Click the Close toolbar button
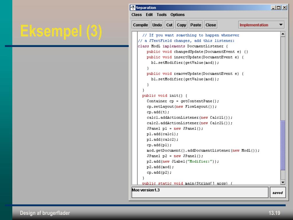The width and height of the screenshot is (293, 220). click(x=211, y=25)
